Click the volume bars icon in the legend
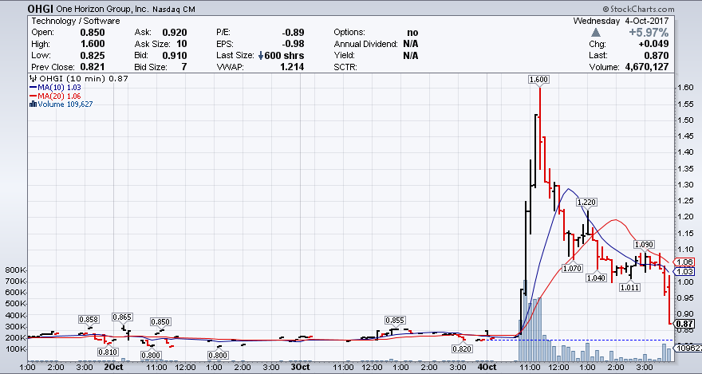The image size is (702, 374). pyautogui.click(x=32, y=104)
